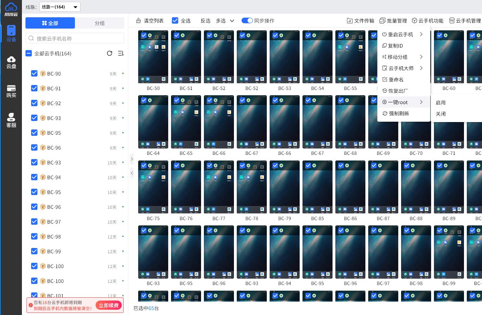Click the refresh icon beside 全部云手机
This screenshot has width=482, height=315.
pyautogui.click(x=110, y=53)
